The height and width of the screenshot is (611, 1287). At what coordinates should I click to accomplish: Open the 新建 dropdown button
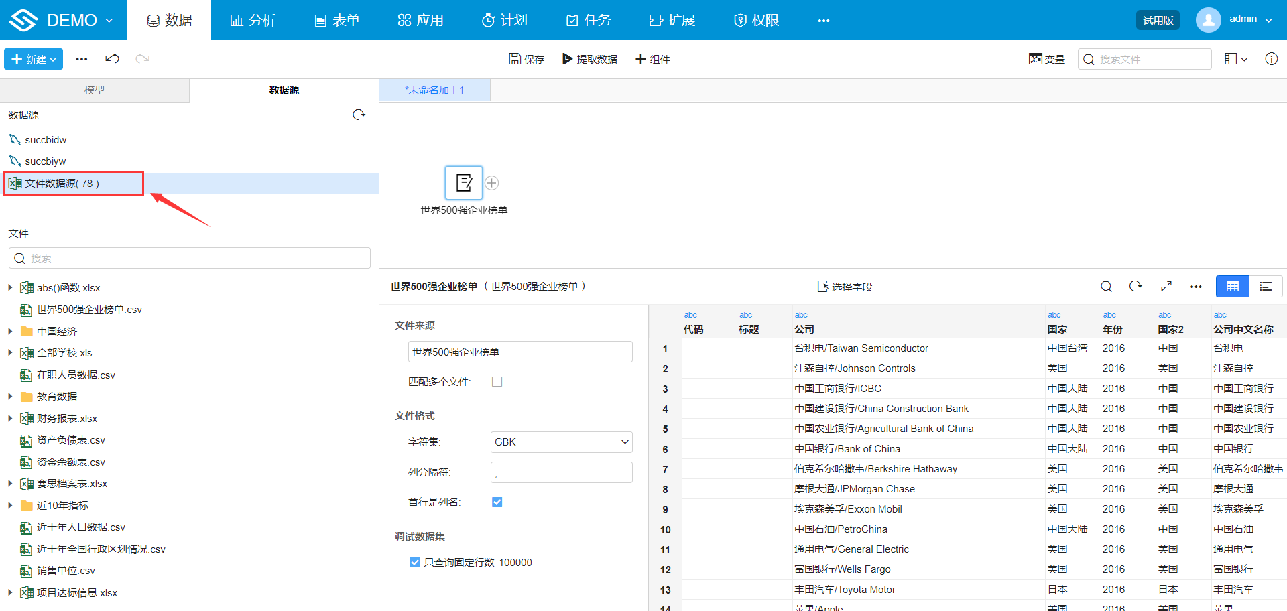point(34,59)
